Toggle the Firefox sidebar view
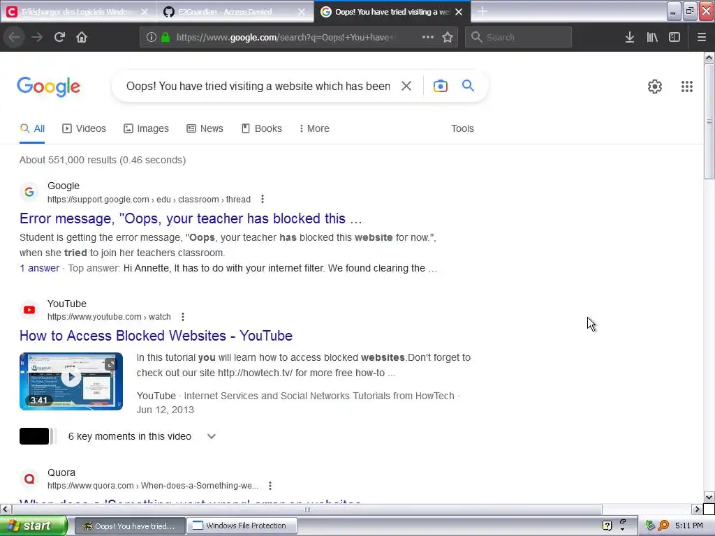Viewport: 715px width, 536px height. point(675,37)
